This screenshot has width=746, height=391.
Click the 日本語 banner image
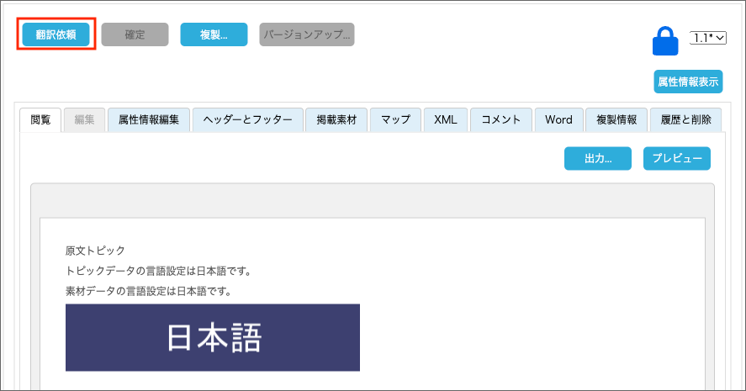213,337
